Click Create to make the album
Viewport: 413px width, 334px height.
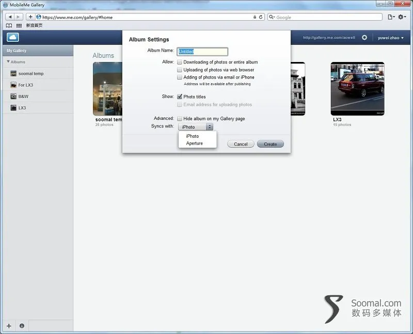pos(270,144)
